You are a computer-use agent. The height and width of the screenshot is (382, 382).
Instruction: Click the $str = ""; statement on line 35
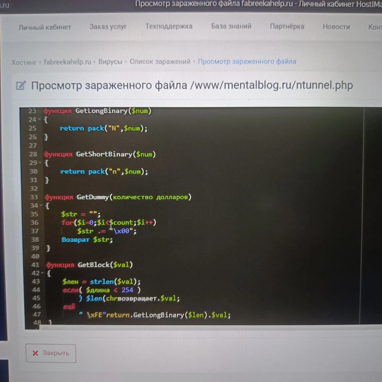coord(81,214)
